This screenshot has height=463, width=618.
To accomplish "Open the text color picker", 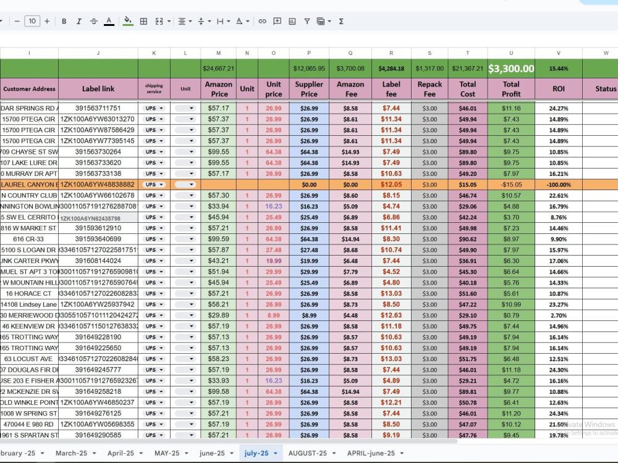I will pyautogui.click(x=109, y=21).
